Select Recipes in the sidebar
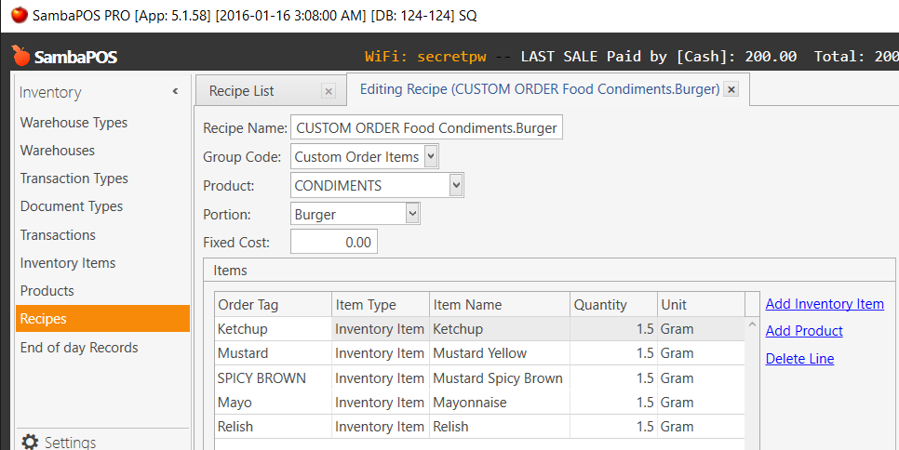 [x=102, y=318]
